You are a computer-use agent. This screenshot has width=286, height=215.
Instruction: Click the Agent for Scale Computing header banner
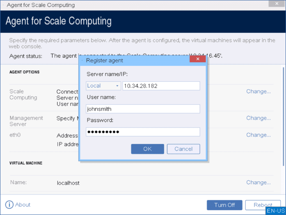point(143,21)
